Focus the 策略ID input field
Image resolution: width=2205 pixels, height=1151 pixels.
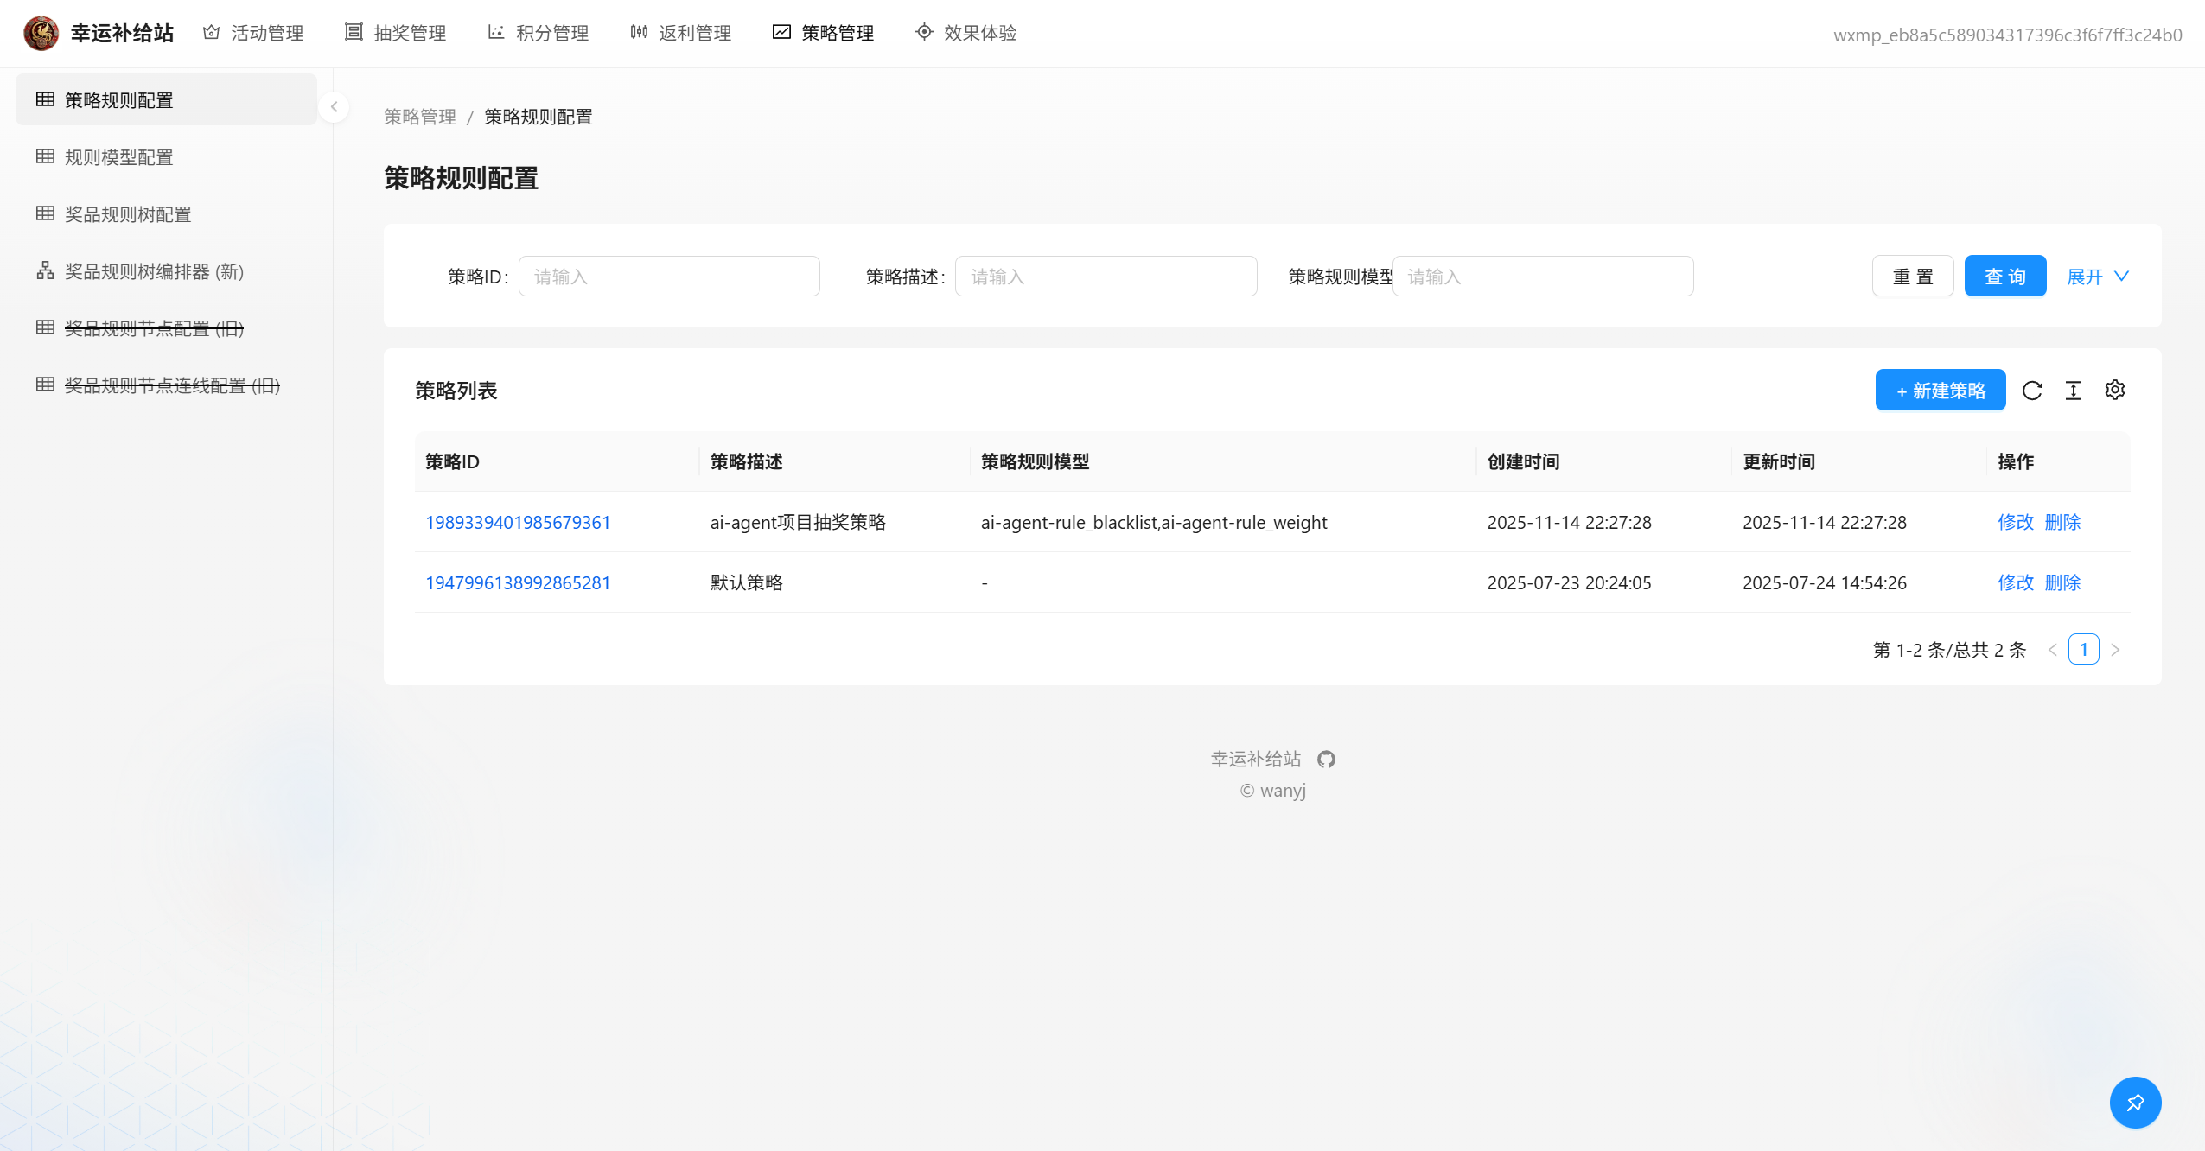(x=669, y=277)
